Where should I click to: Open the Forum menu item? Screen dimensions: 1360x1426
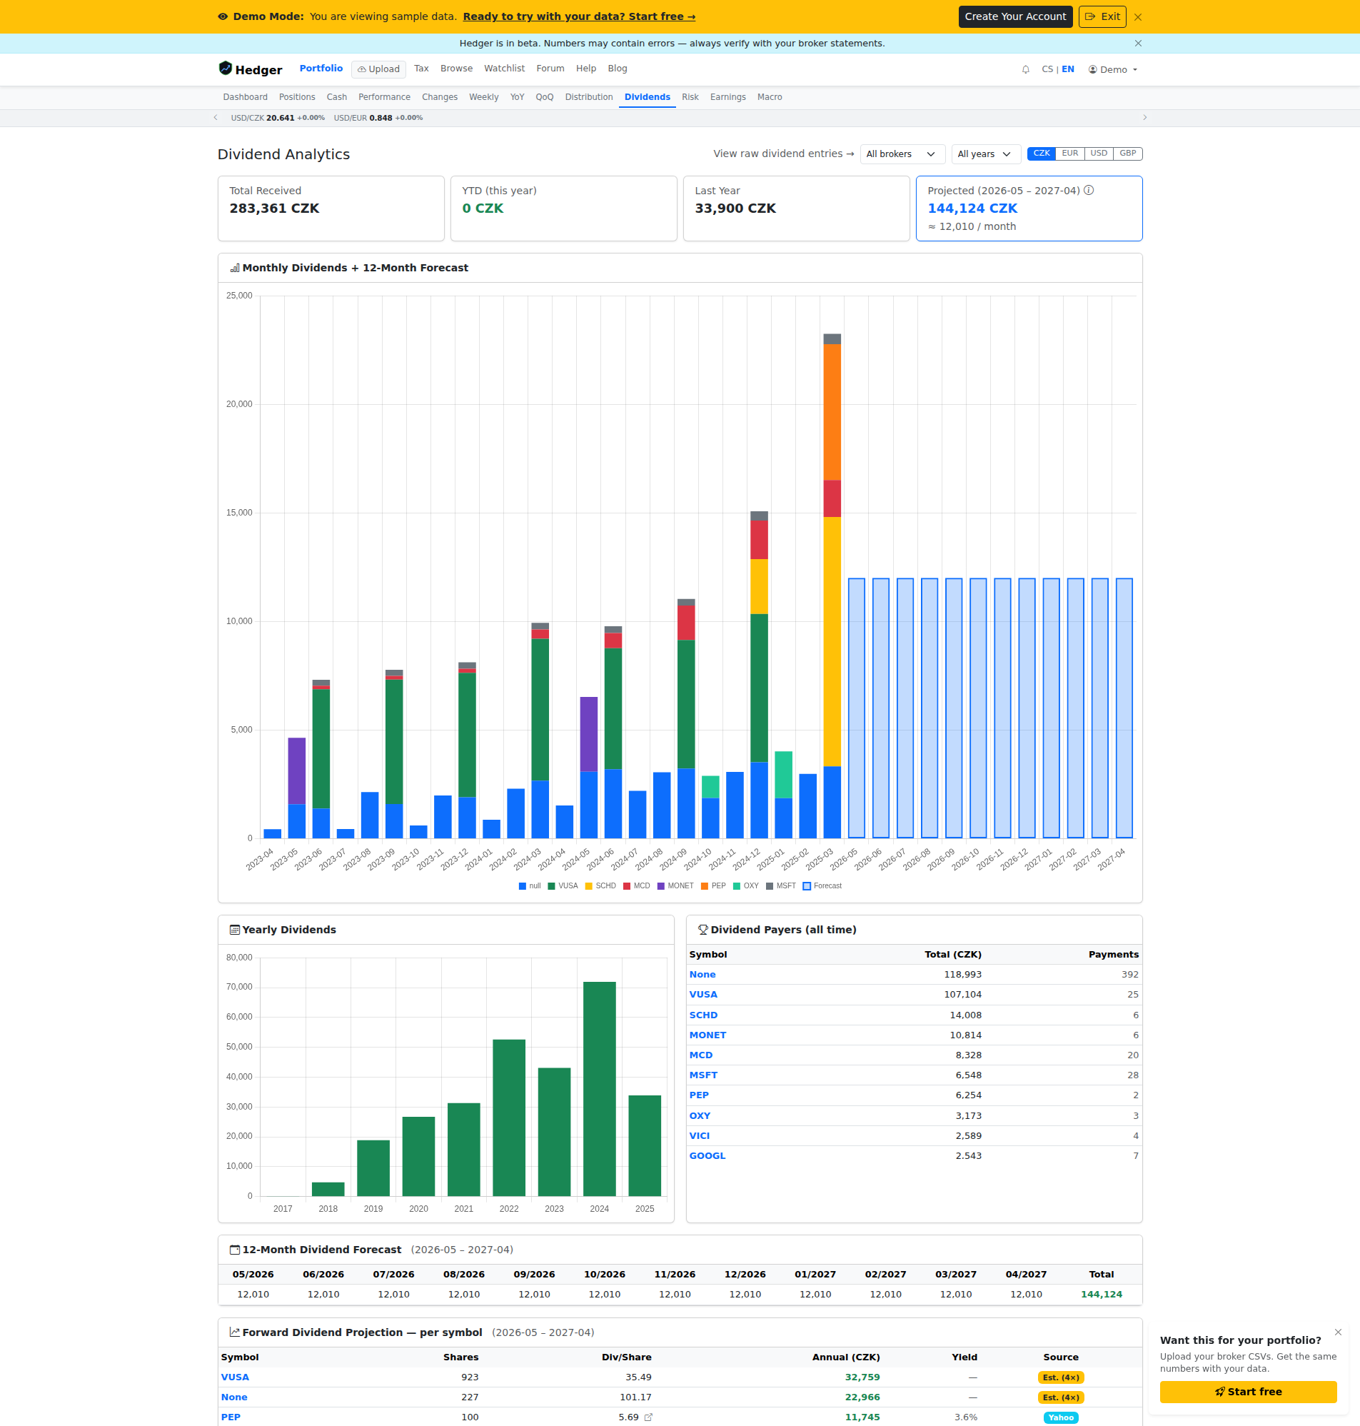click(x=550, y=68)
